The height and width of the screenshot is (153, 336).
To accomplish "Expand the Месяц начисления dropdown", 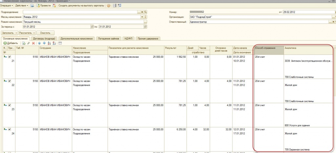I will click(x=142, y=17).
